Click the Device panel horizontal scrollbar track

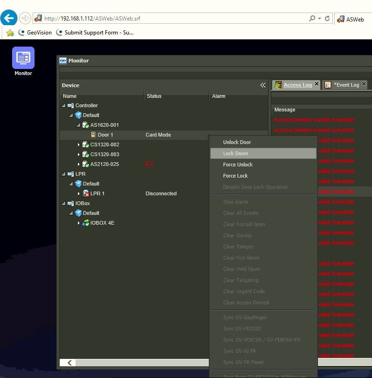142,363
